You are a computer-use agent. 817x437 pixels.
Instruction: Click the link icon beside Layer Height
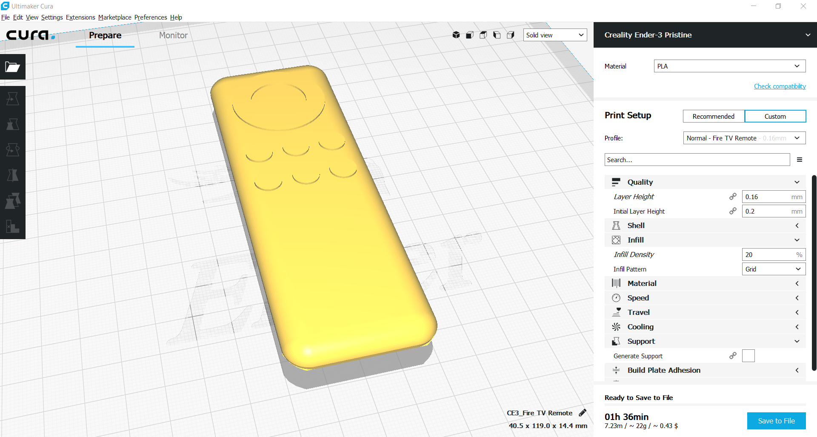click(x=733, y=197)
